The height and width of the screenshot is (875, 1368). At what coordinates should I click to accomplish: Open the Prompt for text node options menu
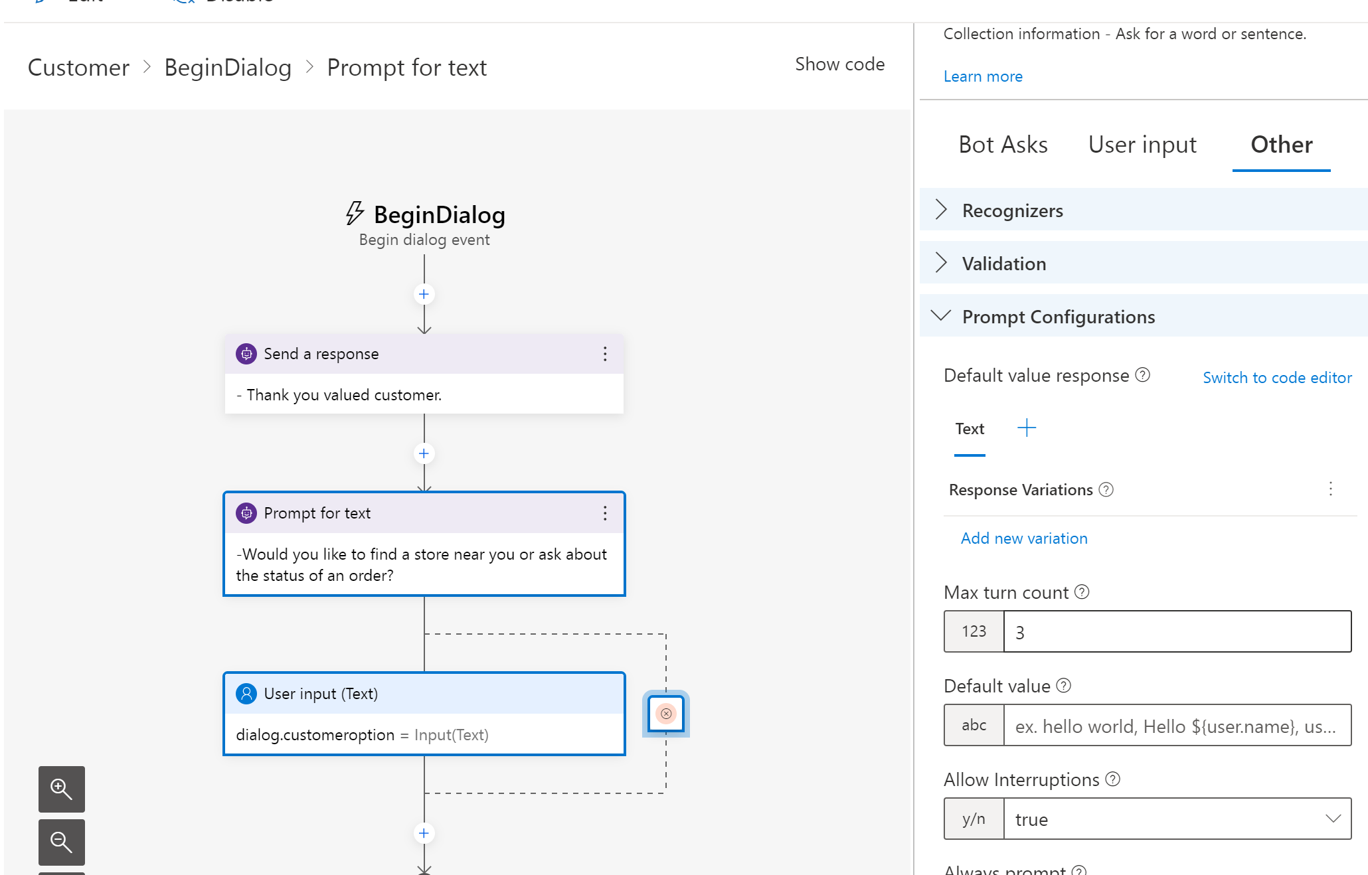605,513
